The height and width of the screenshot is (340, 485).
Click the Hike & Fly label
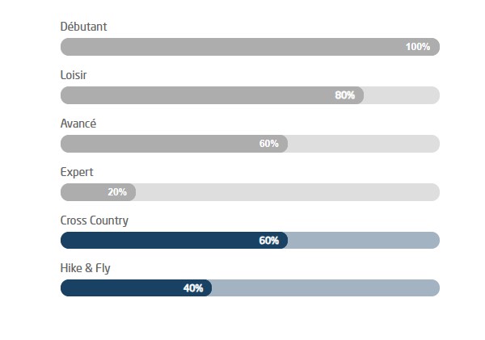tap(85, 269)
